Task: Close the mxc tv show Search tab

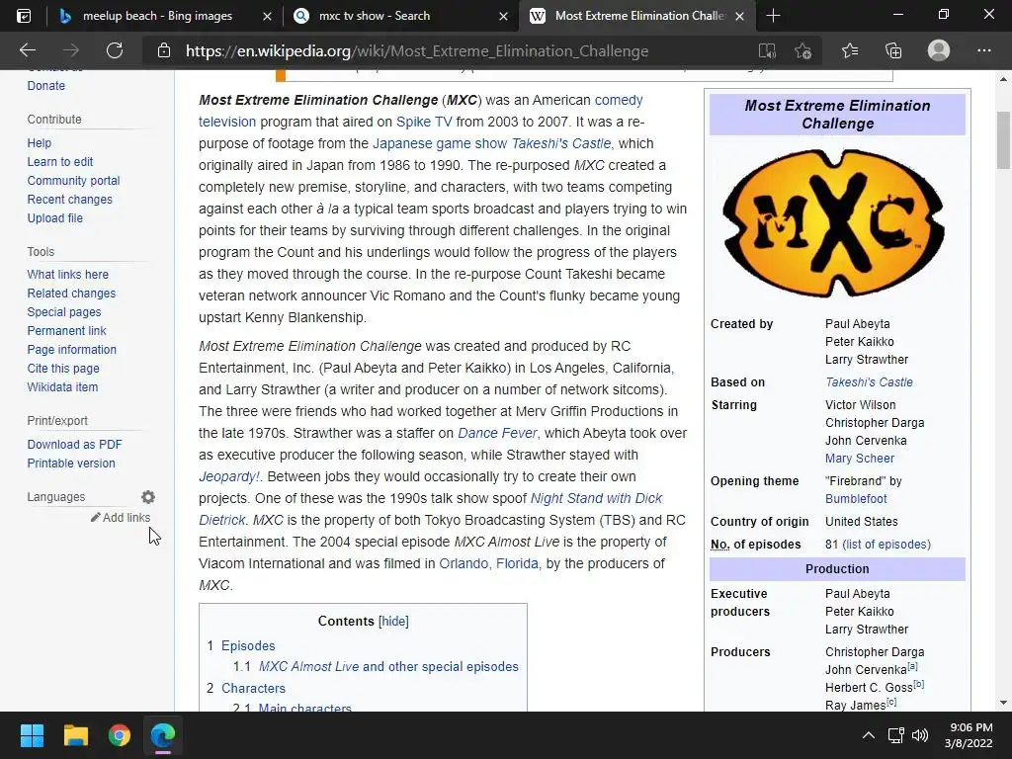Action: (x=503, y=16)
